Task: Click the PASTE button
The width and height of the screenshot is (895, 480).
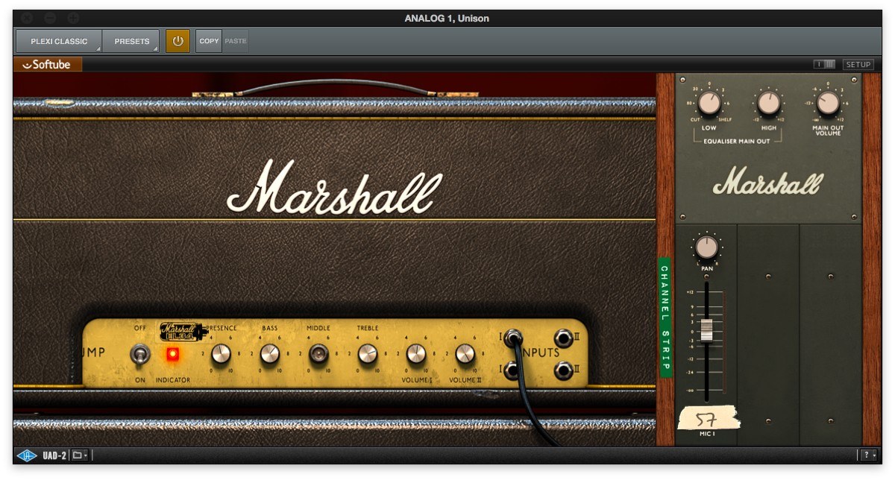Action: [236, 41]
